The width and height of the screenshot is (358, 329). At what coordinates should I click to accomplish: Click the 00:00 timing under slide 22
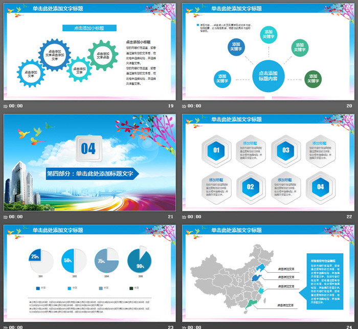[x=195, y=216]
